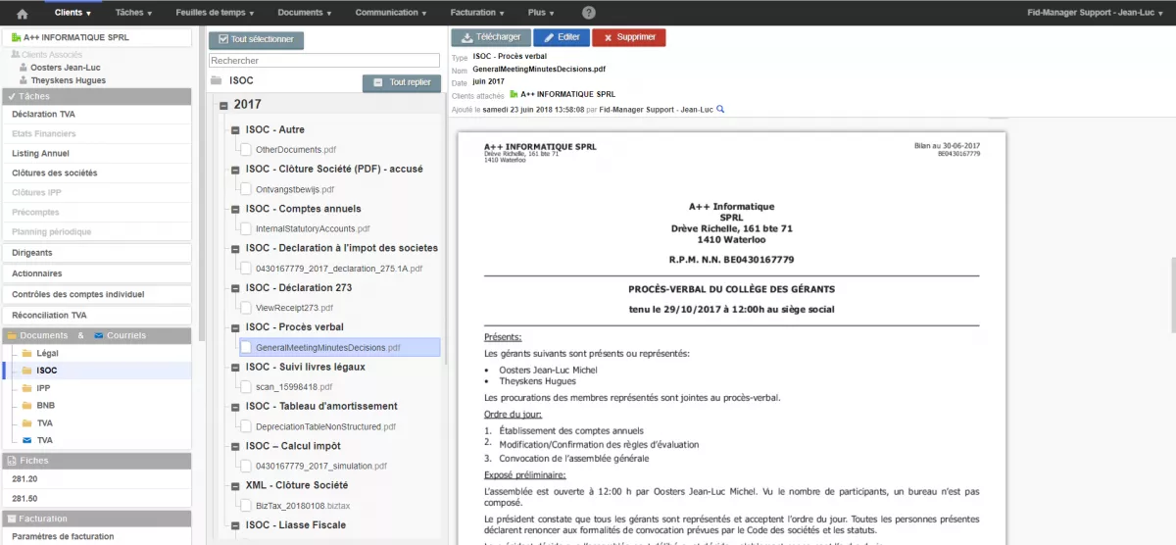Toggle the ViewReceipt273.pdf checkbox

[245, 308]
